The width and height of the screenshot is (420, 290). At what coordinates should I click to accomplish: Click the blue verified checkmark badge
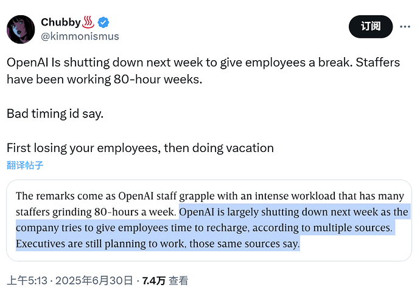[x=103, y=22]
